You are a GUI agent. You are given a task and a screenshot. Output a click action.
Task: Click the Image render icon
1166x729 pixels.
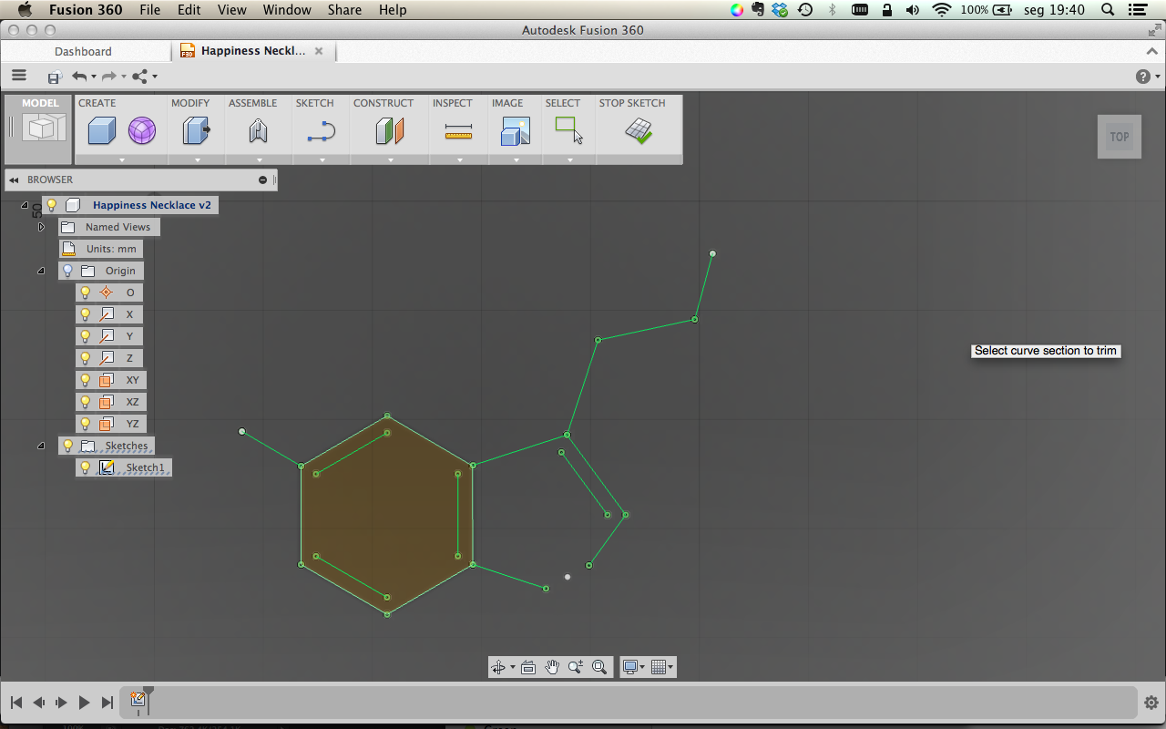515,132
